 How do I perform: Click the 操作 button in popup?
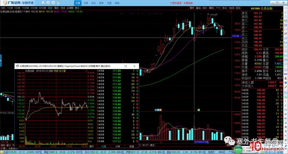pyautogui.click(x=91, y=146)
